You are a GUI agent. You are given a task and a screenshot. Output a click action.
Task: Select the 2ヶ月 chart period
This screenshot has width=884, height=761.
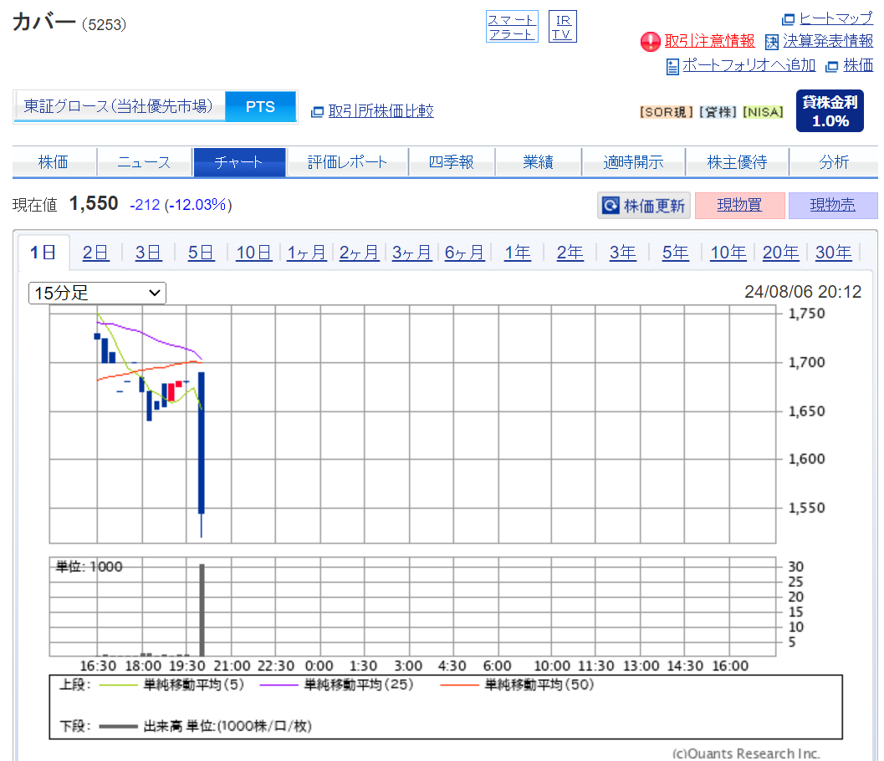click(x=359, y=253)
